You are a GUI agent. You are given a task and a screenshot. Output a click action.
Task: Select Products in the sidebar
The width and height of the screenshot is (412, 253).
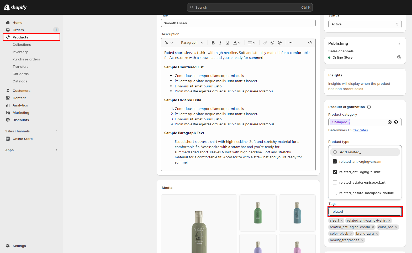click(x=31, y=37)
